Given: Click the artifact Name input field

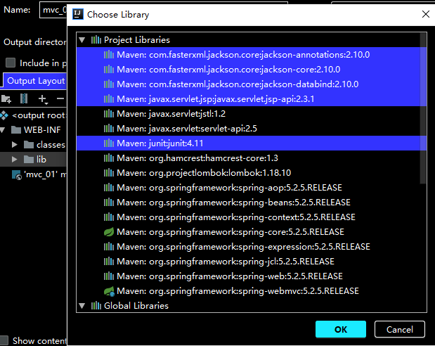Looking at the screenshot, I should pyautogui.click(x=53, y=10).
